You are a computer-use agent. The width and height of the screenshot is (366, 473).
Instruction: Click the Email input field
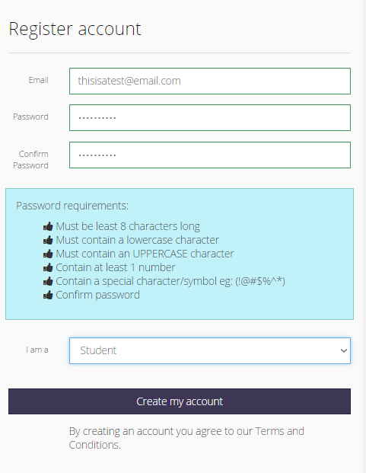click(210, 81)
